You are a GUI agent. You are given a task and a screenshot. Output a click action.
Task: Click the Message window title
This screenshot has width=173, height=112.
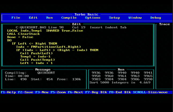click(43, 69)
